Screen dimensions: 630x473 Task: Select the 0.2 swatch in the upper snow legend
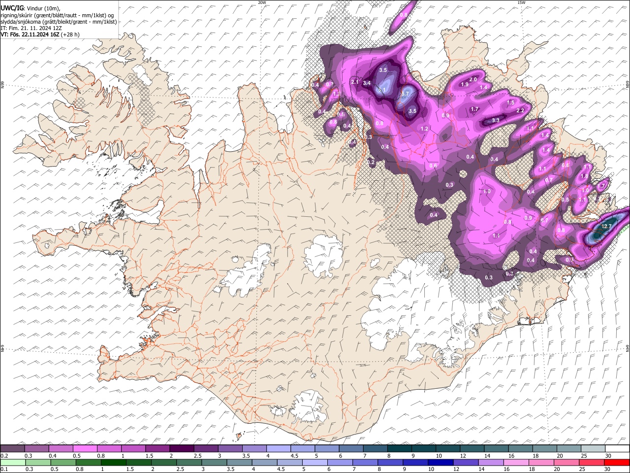[x=12, y=449]
